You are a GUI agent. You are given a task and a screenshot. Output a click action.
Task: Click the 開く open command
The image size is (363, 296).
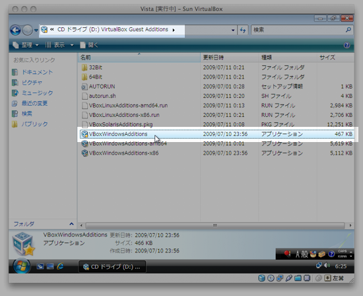click(89, 45)
